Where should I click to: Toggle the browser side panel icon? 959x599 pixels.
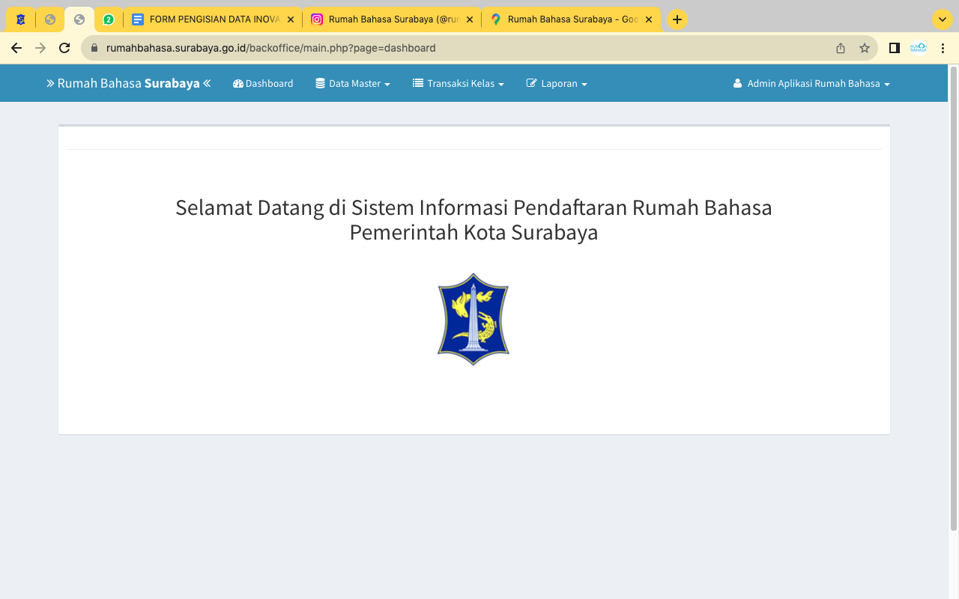[x=894, y=48]
